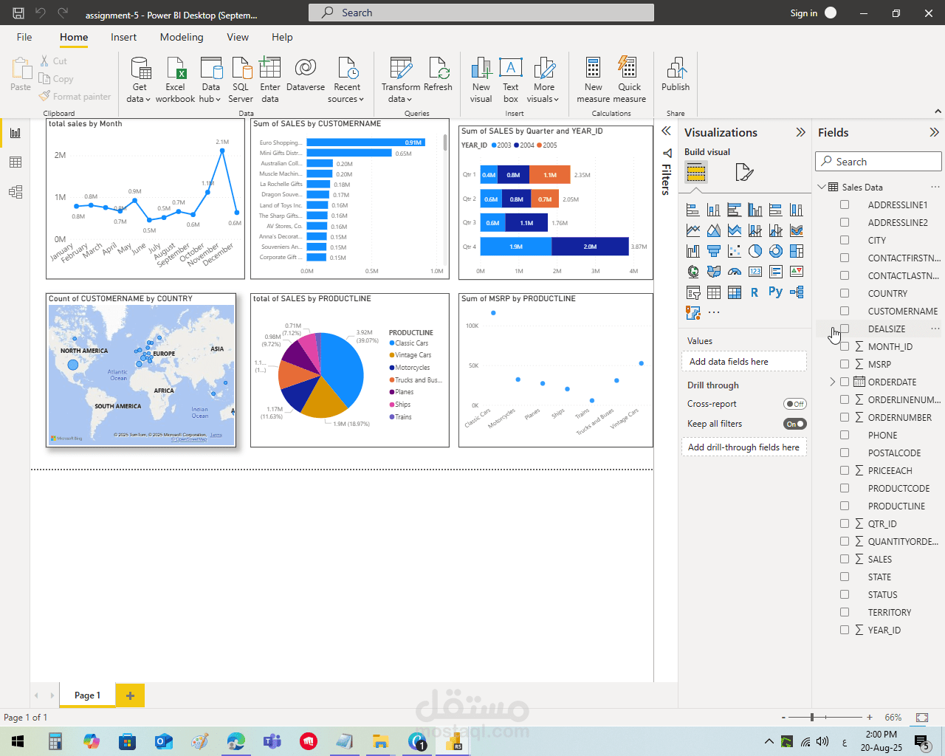Choose the Decomposition tree visual
945x756 pixels.
(x=796, y=293)
